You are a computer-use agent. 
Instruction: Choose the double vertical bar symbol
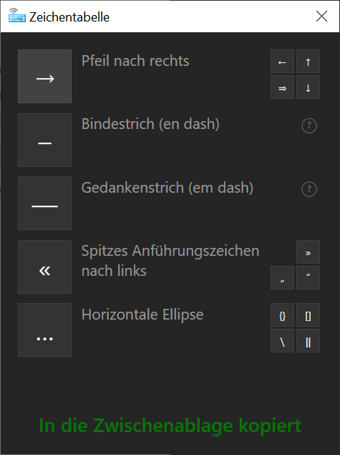[x=308, y=340]
